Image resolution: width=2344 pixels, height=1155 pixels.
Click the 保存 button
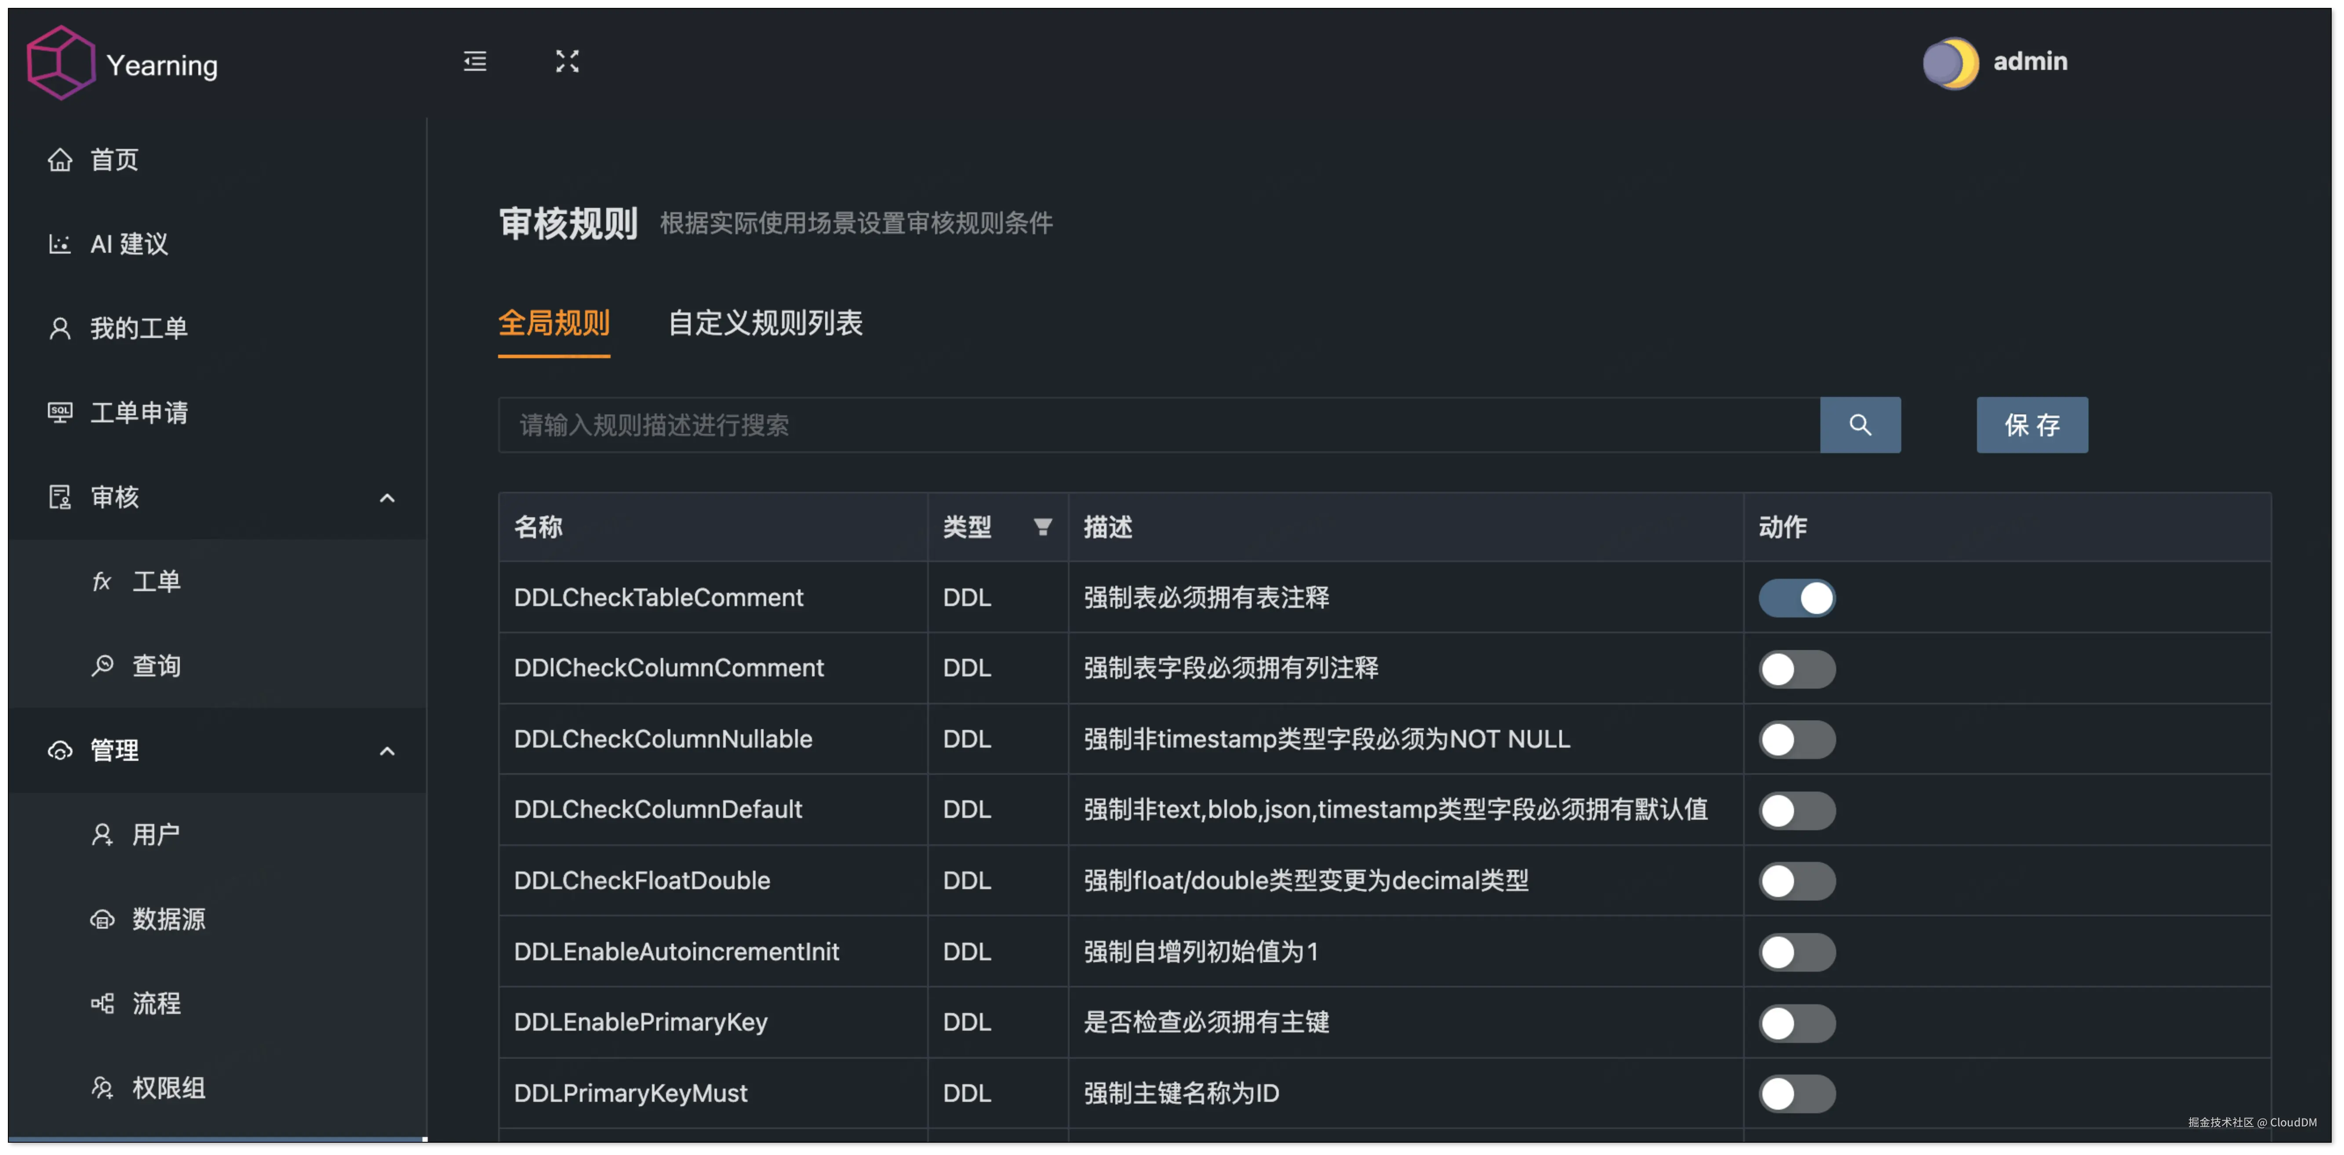2031,425
